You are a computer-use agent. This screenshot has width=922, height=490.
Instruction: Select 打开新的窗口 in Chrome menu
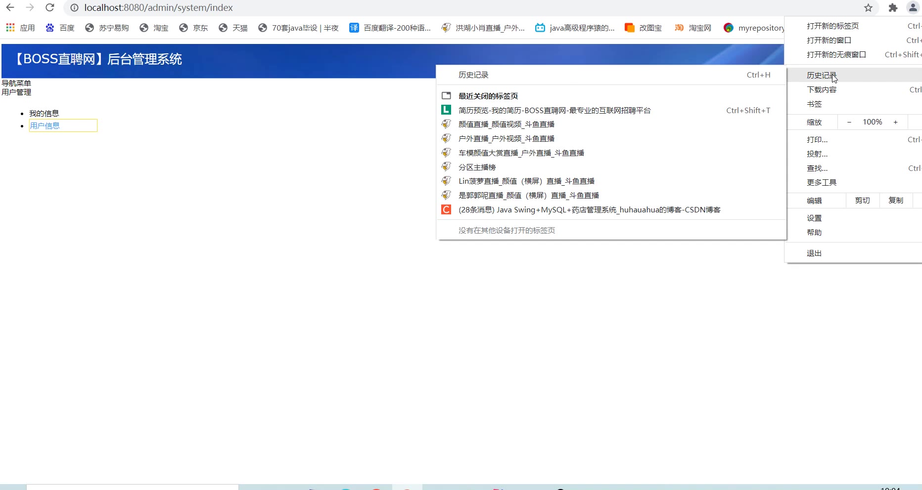853,40
